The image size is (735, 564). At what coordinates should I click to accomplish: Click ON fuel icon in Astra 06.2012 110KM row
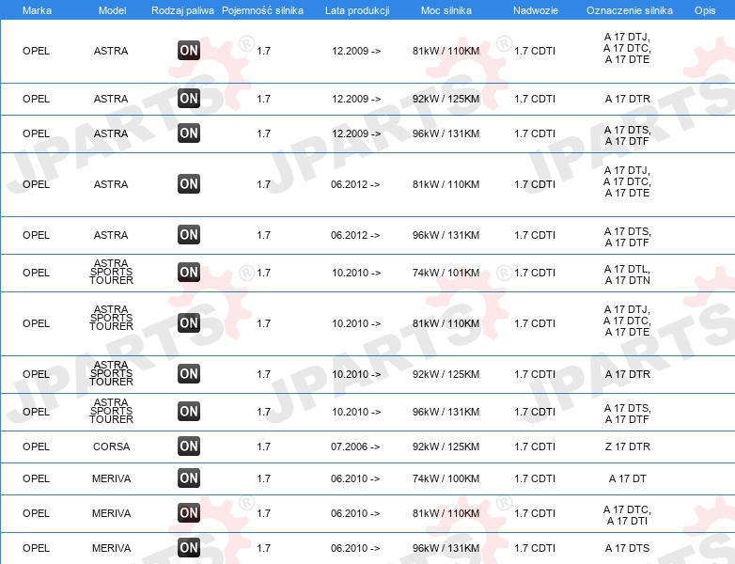click(x=189, y=184)
